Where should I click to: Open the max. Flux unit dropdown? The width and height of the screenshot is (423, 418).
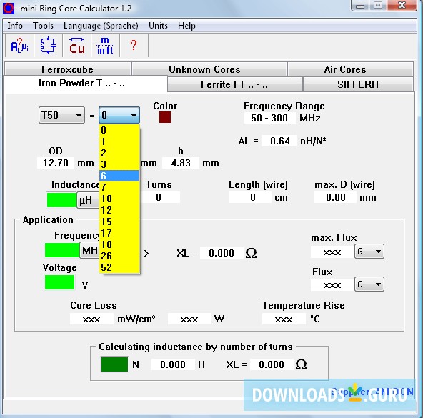pos(369,252)
